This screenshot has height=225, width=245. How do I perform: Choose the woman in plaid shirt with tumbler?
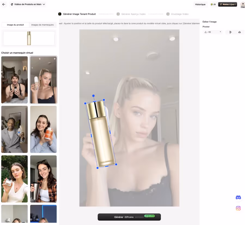(44, 179)
